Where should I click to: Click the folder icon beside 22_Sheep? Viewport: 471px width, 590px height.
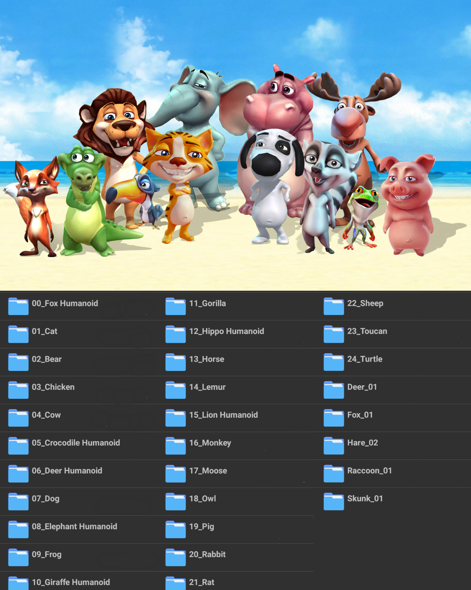click(334, 306)
